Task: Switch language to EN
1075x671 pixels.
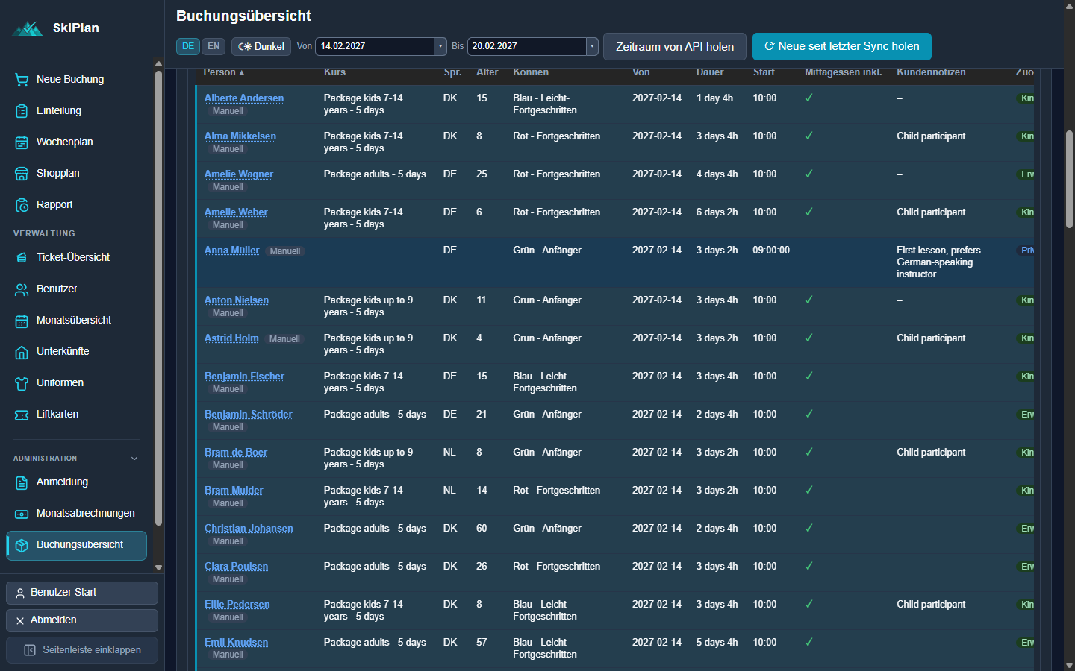Action: point(214,46)
